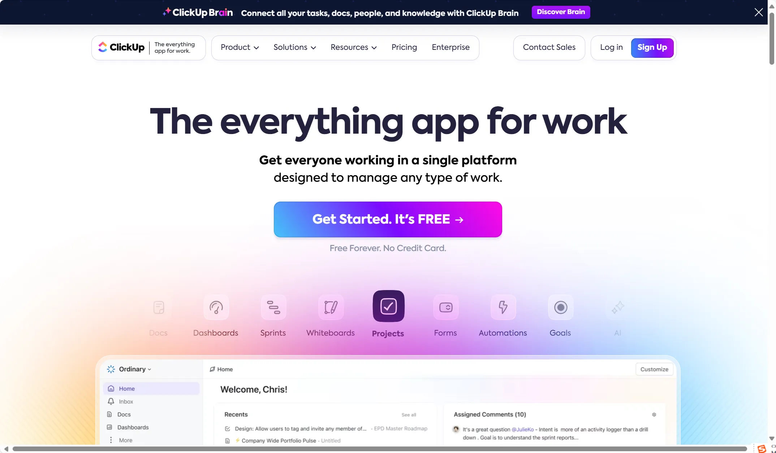Viewport: 776px width, 453px height.
Task: Click the Pricing menu item
Action: point(404,48)
